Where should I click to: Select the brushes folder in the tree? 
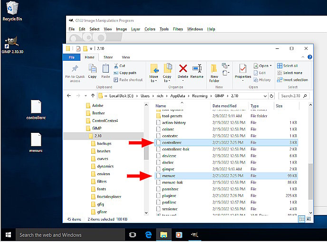click(104, 151)
